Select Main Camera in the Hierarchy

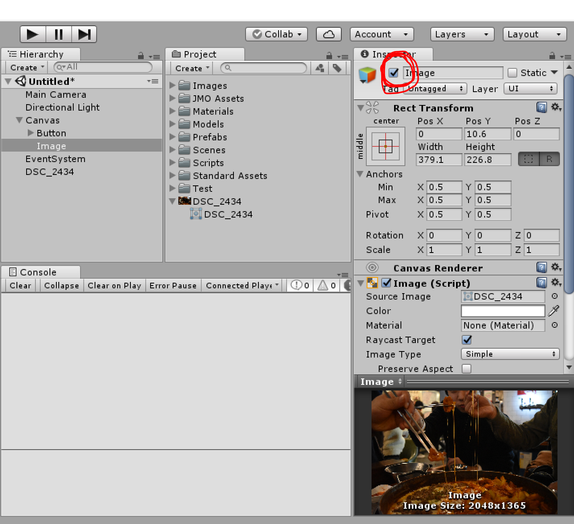pos(56,95)
